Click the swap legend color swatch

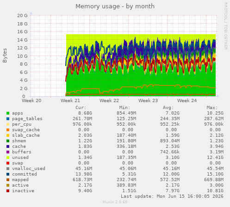[8, 163]
